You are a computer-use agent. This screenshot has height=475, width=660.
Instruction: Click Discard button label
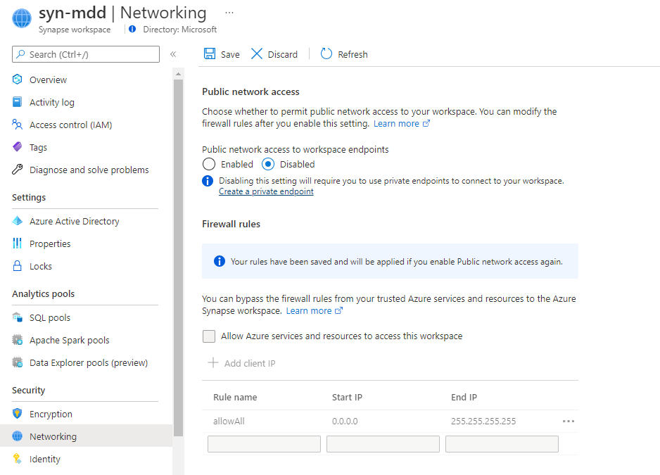(x=282, y=54)
